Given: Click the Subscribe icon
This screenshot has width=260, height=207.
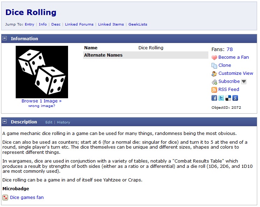Looking at the screenshot, I should (214, 82).
